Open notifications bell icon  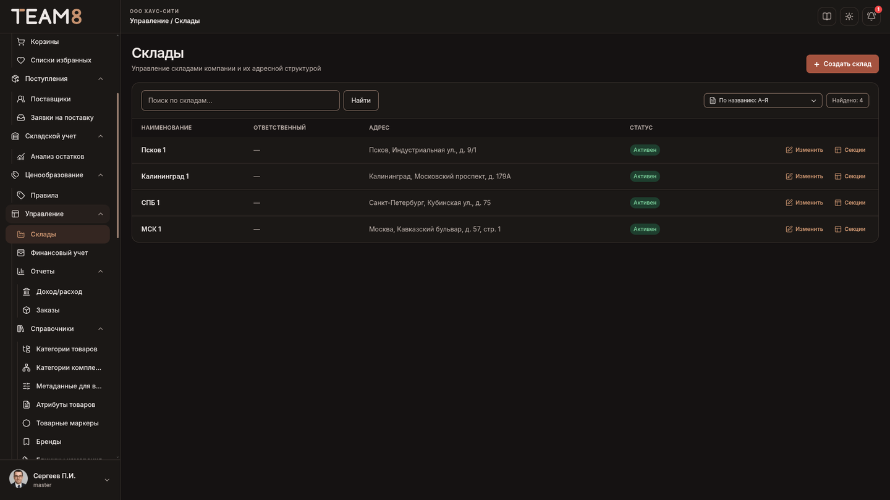871,17
